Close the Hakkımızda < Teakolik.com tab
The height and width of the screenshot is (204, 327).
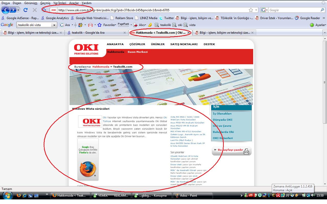point(189,33)
